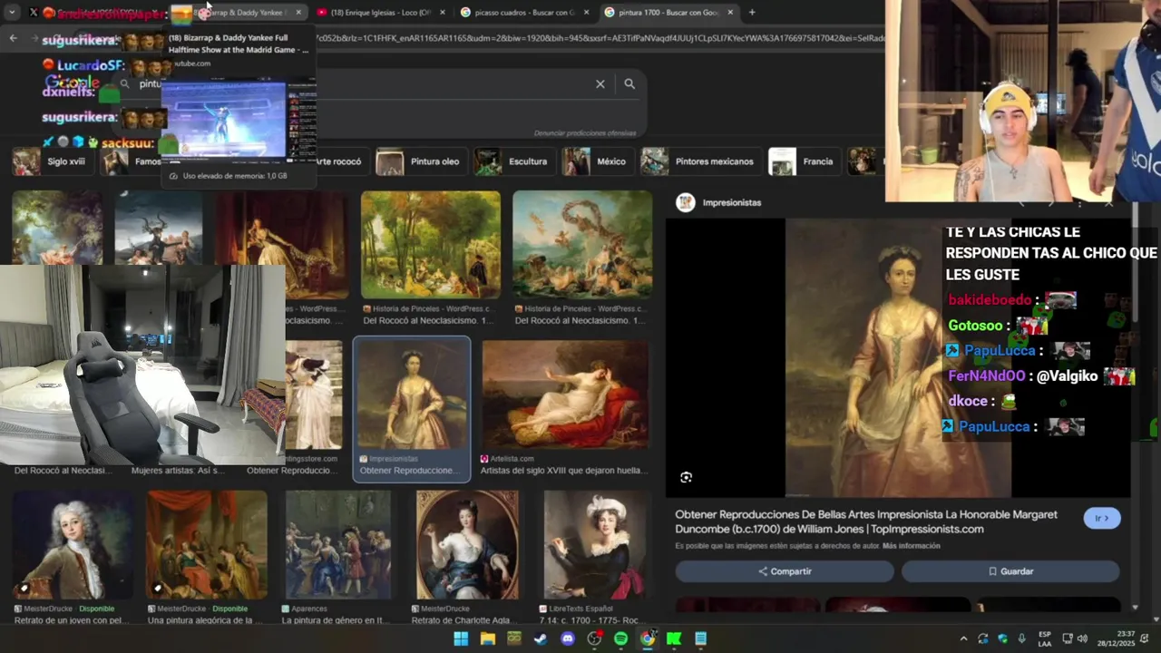Click the Ir button to visit page
The height and width of the screenshot is (653, 1161).
[x=1102, y=518]
